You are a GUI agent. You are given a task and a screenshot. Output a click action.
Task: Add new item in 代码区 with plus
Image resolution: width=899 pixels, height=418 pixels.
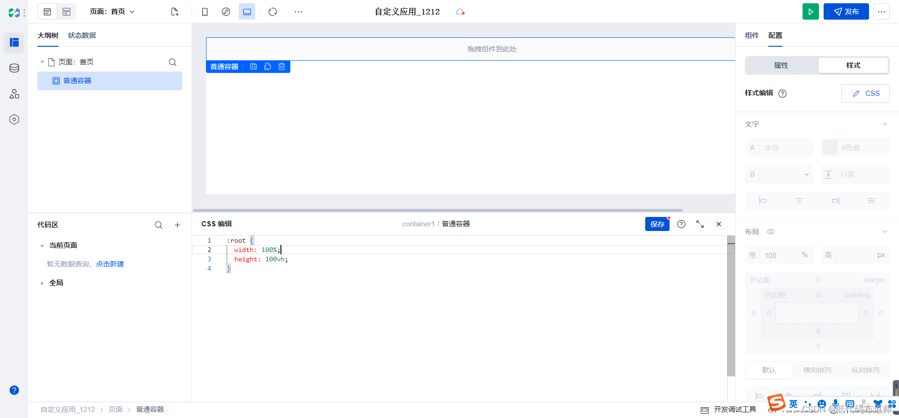click(x=177, y=225)
